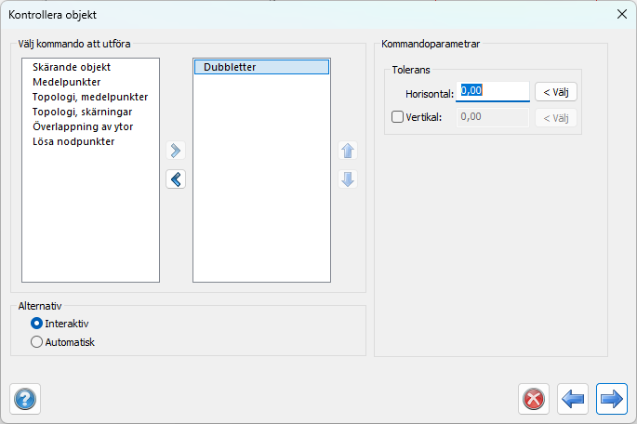Remove command using the left chevron
Image resolution: width=637 pixels, height=424 pixels.
click(176, 179)
